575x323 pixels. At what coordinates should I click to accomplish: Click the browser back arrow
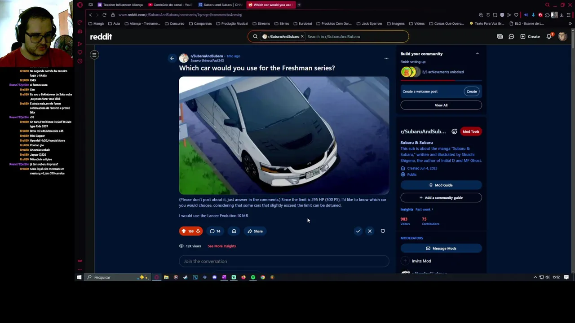click(x=90, y=15)
